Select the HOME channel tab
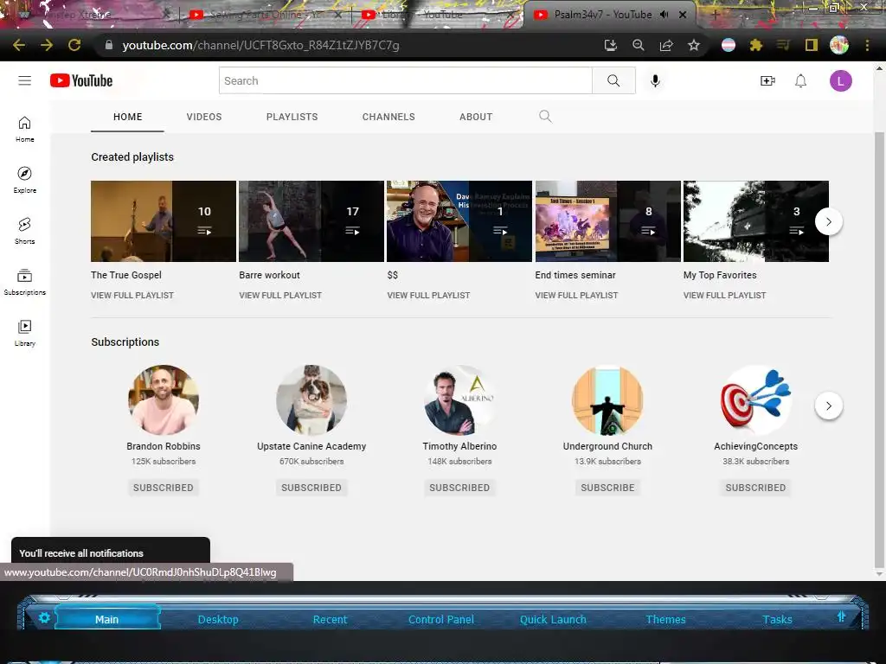 pyautogui.click(x=128, y=117)
